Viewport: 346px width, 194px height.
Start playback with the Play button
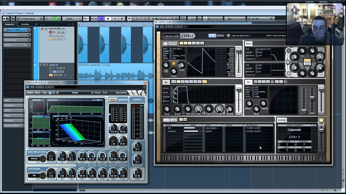click(115, 19)
